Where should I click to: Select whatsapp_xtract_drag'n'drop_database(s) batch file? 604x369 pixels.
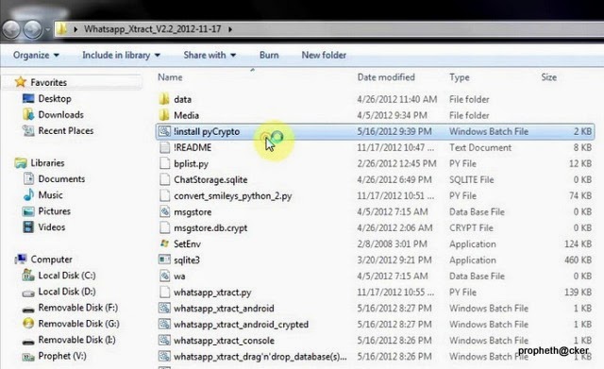[x=260, y=357]
